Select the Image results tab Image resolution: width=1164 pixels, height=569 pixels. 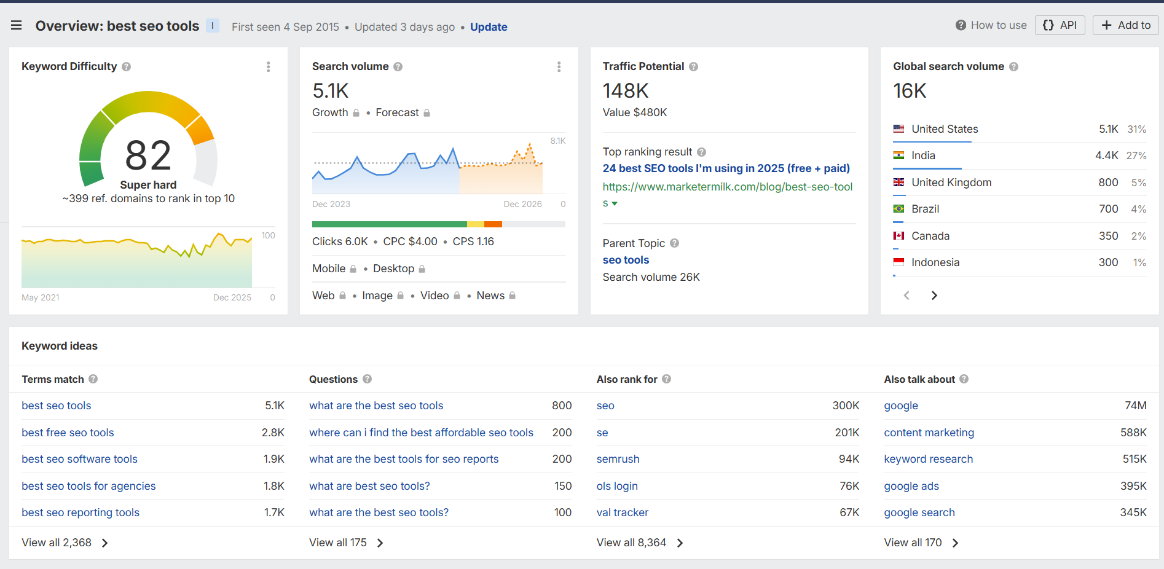[x=377, y=296]
